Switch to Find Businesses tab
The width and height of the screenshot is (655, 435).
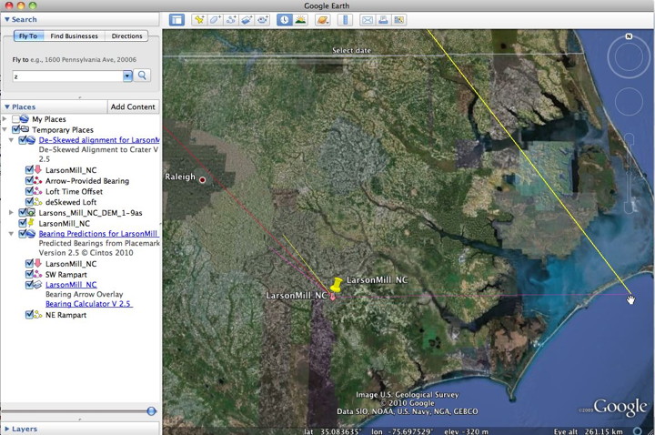click(76, 36)
